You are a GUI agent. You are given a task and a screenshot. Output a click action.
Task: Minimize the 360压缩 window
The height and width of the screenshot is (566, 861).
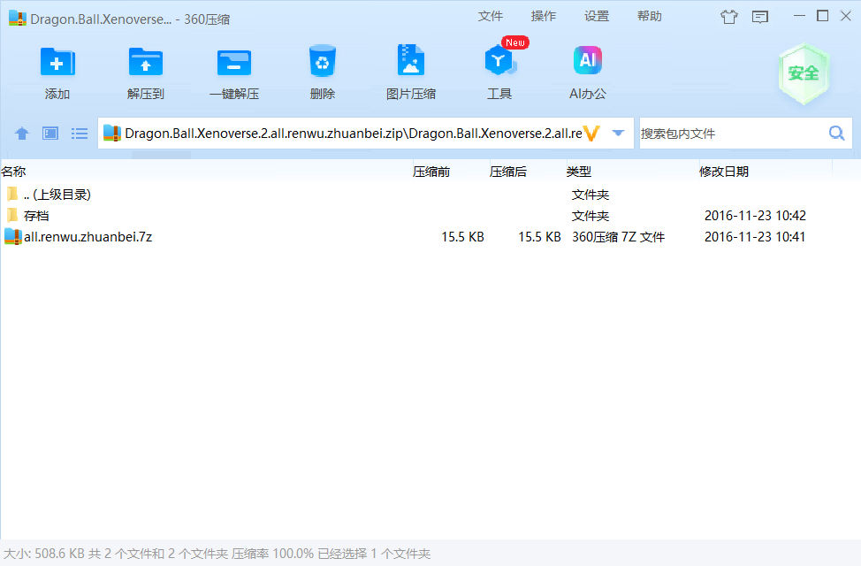click(x=799, y=16)
